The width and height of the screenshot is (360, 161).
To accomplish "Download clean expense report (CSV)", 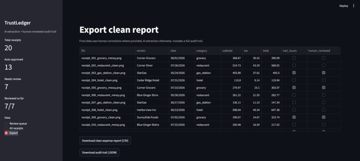I will click(x=105, y=140).
